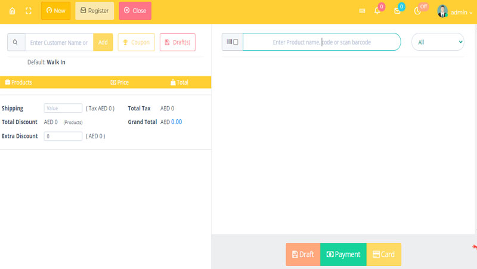This screenshot has height=269, width=477.
Task: Open the Register button
Action: (94, 11)
